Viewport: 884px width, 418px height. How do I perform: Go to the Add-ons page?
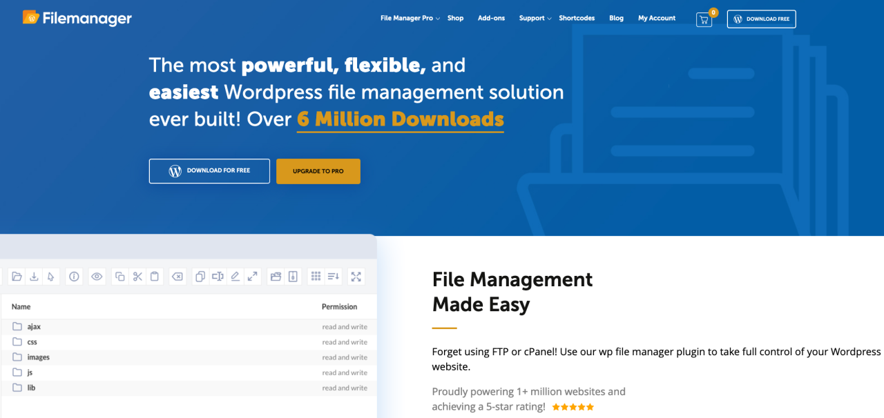(490, 19)
